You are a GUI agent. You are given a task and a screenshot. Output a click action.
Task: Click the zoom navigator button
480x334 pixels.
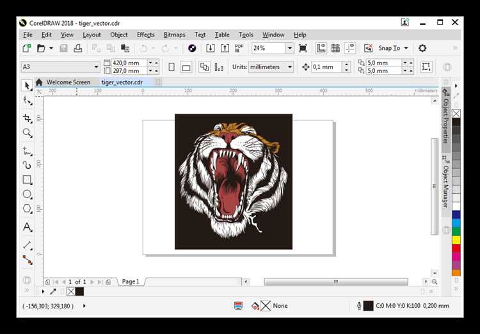(435, 282)
